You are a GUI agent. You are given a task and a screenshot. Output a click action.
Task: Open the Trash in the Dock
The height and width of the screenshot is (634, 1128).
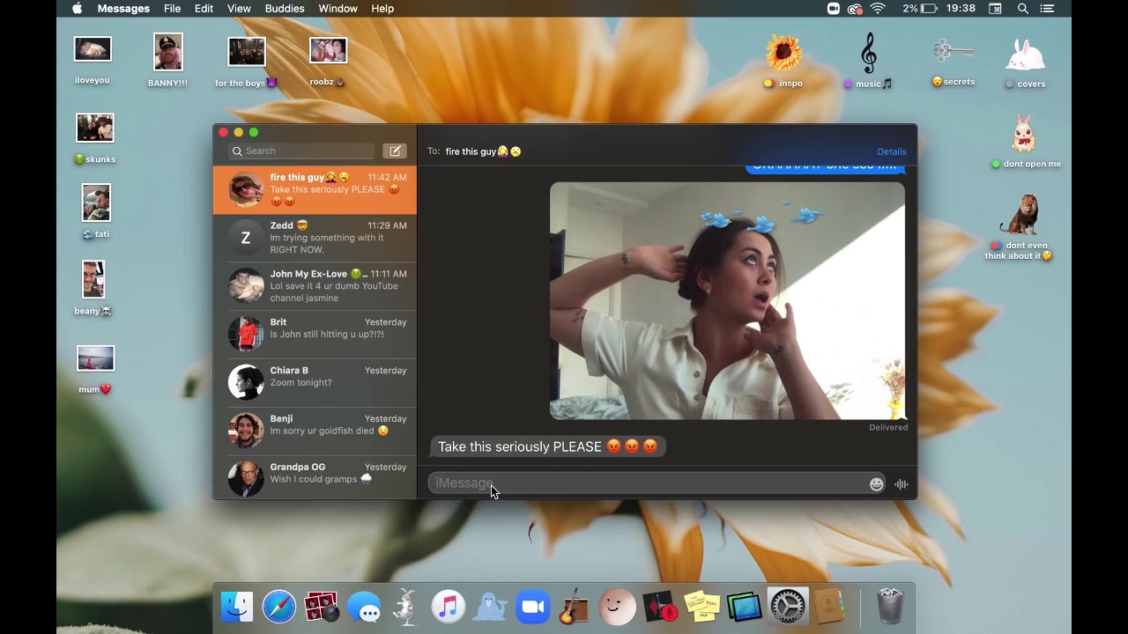[x=890, y=607]
